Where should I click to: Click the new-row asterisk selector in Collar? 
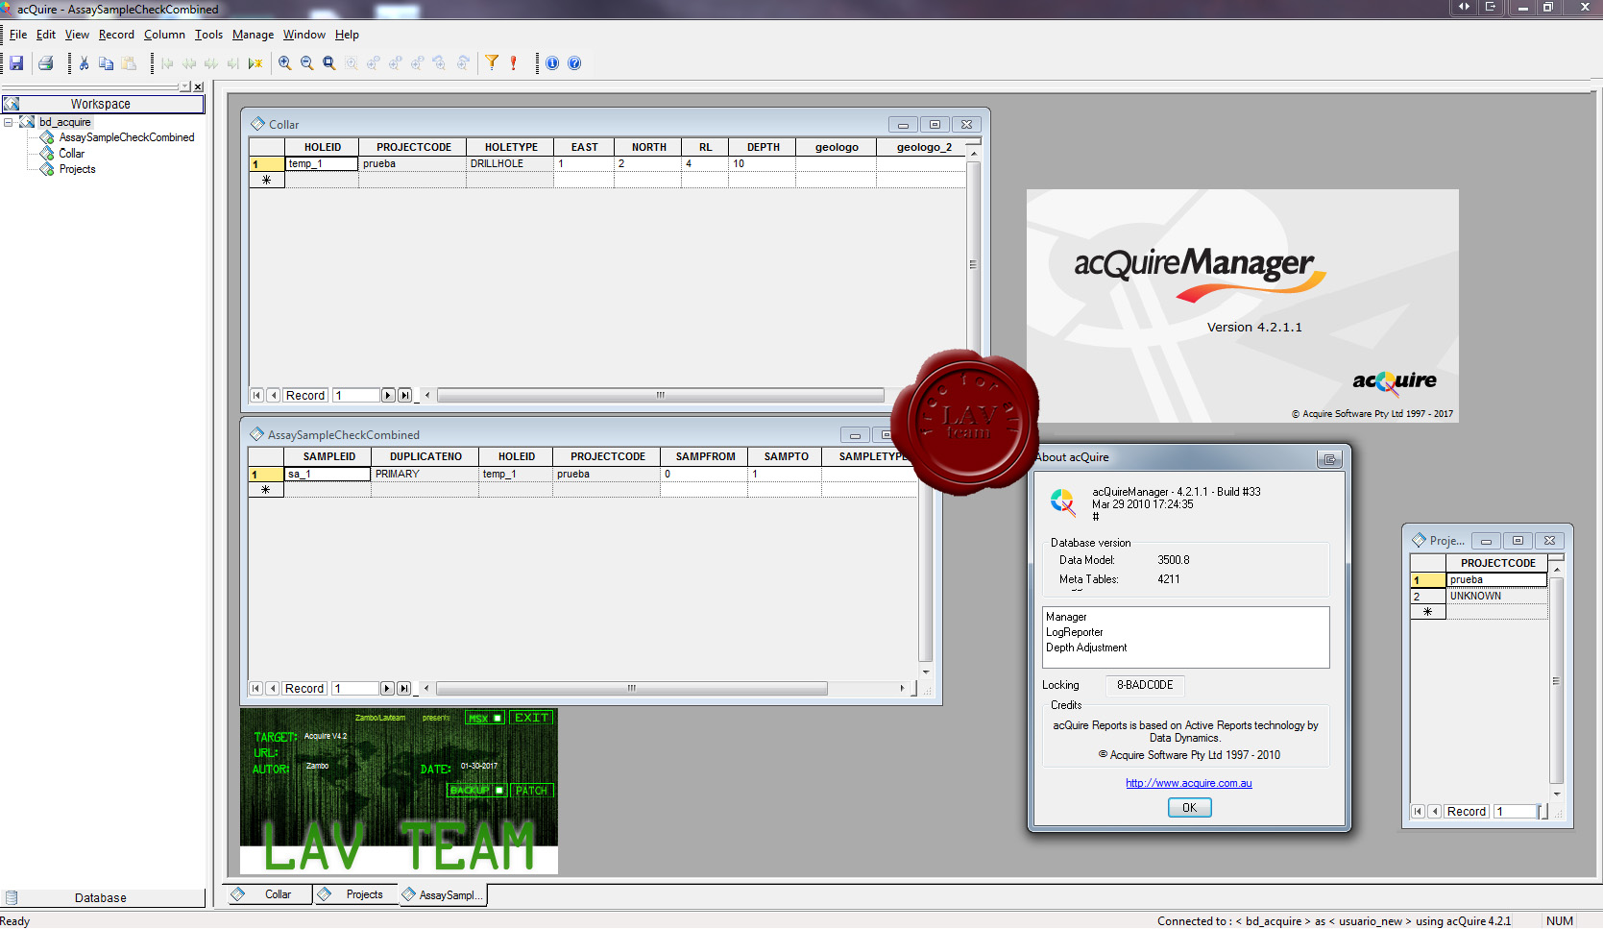point(267,180)
